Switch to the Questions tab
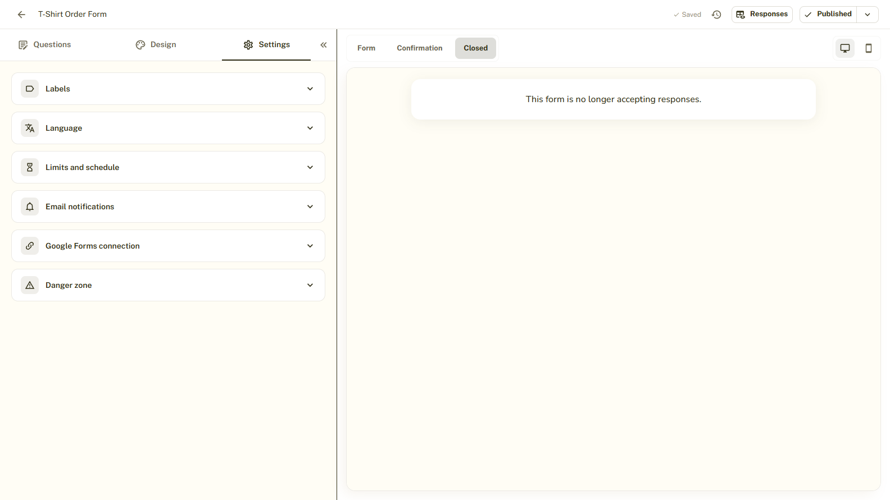The image size is (890, 500). point(44,45)
